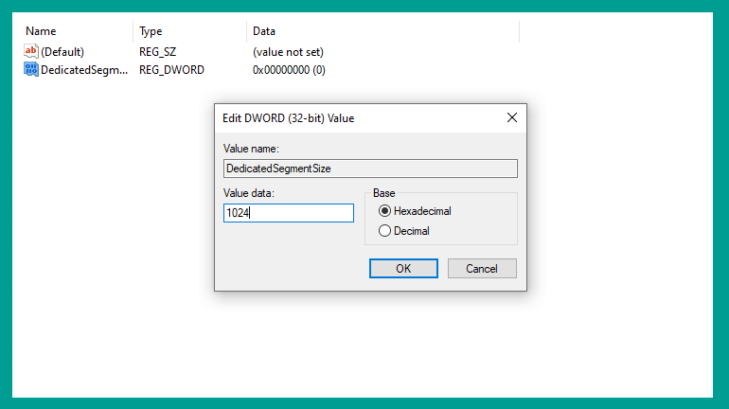The image size is (729, 409).
Task: Sort by the Data column header
Action: (264, 31)
